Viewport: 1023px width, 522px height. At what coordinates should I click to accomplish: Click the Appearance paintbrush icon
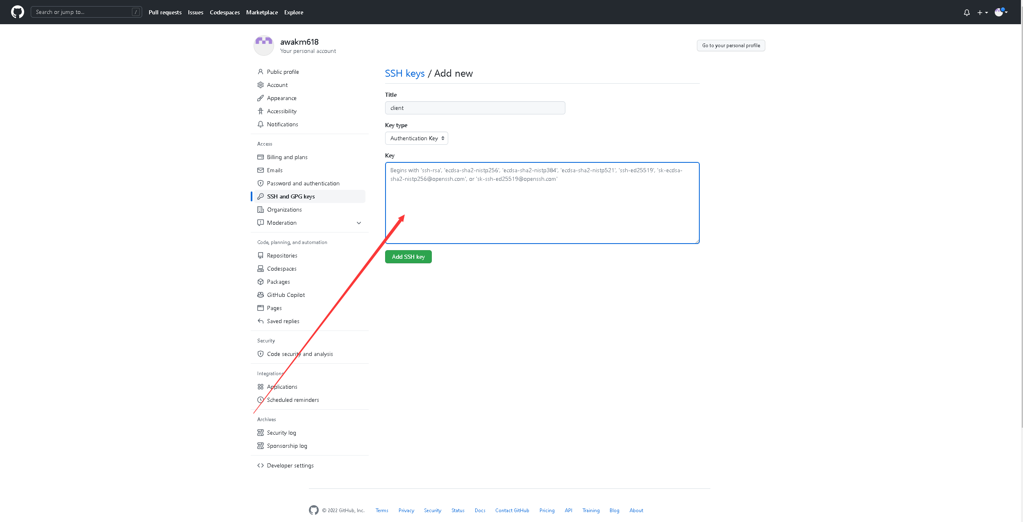261,98
